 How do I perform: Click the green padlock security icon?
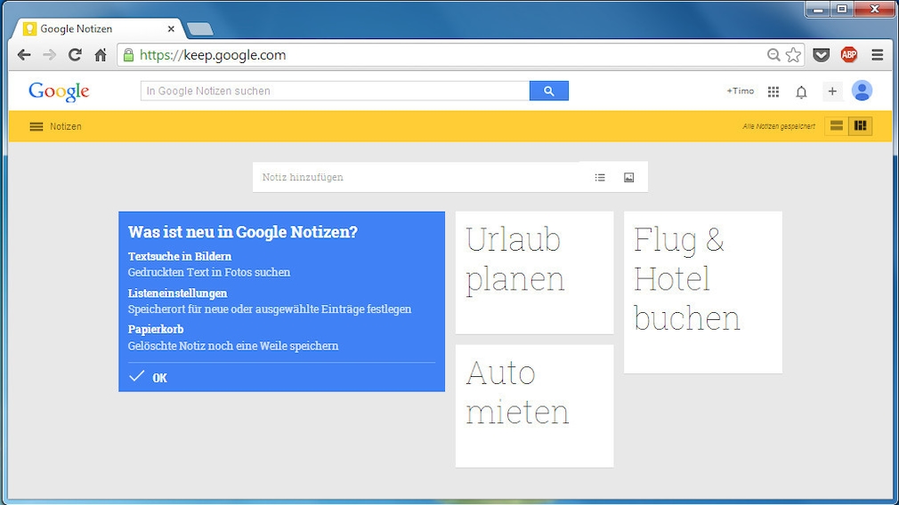tap(128, 55)
